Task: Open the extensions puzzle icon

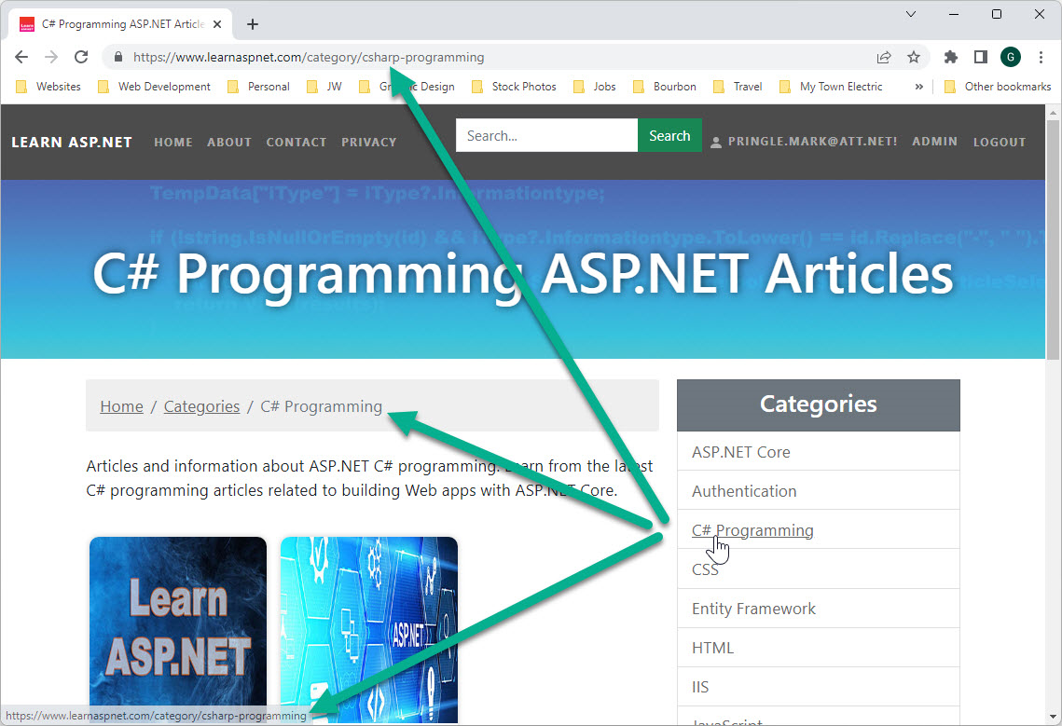Action: (x=951, y=57)
